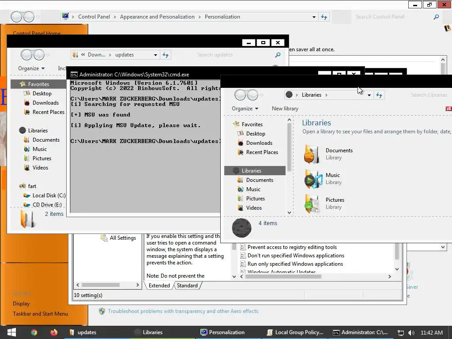Select Documents in updates window sidebar

pyautogui.click(x=46, y=139)
